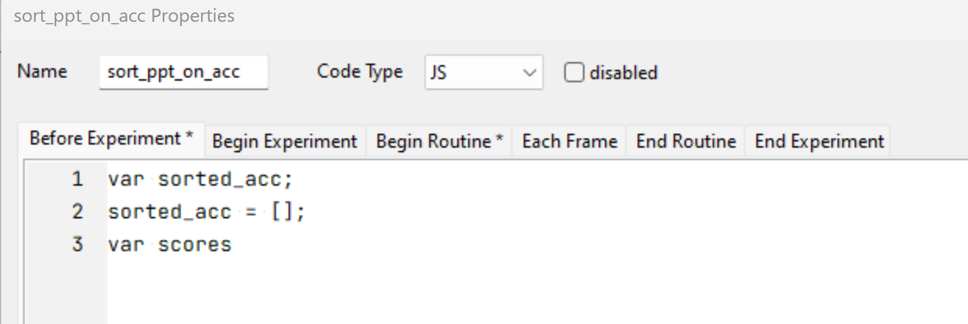Place cursor in 'var sorted_acc;' code line

coord(200,179)
